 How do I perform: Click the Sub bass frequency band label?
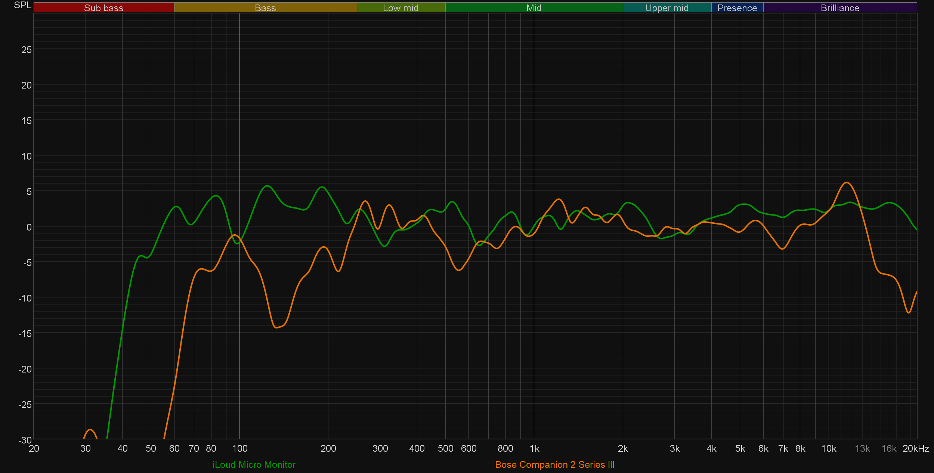coord(103,8)
